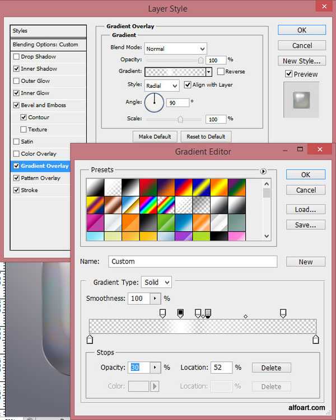Click the Angle dial in Gradient Overlay
Viewport: 336px width, 420px height.
[154, 102]
